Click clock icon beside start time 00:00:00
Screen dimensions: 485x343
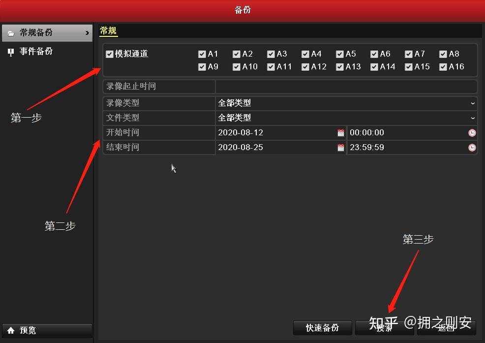click(x=472, y=133)
